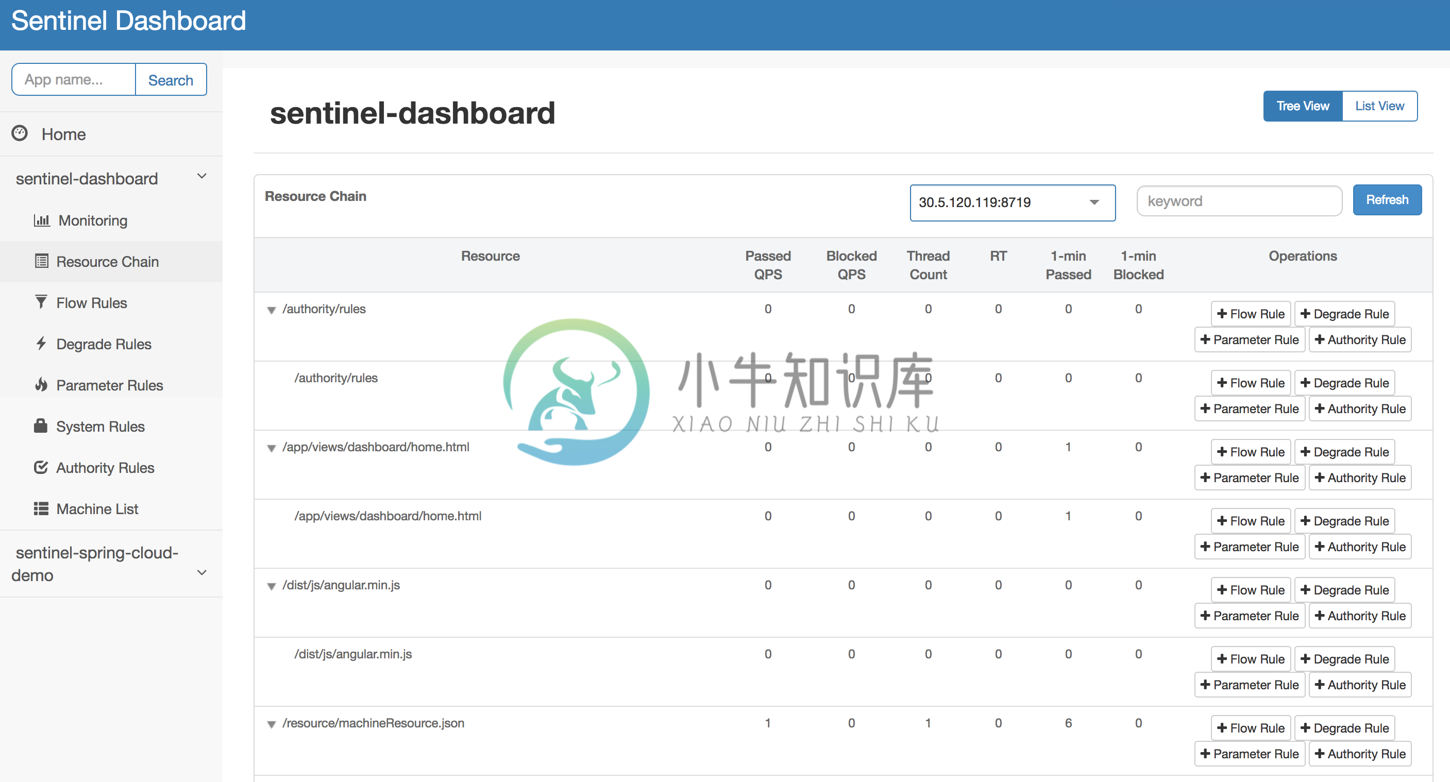Add Degrade Rule for parent home.html row
The height and width of the screenshot is (782, 1450).
click(x=1344, y=452)
